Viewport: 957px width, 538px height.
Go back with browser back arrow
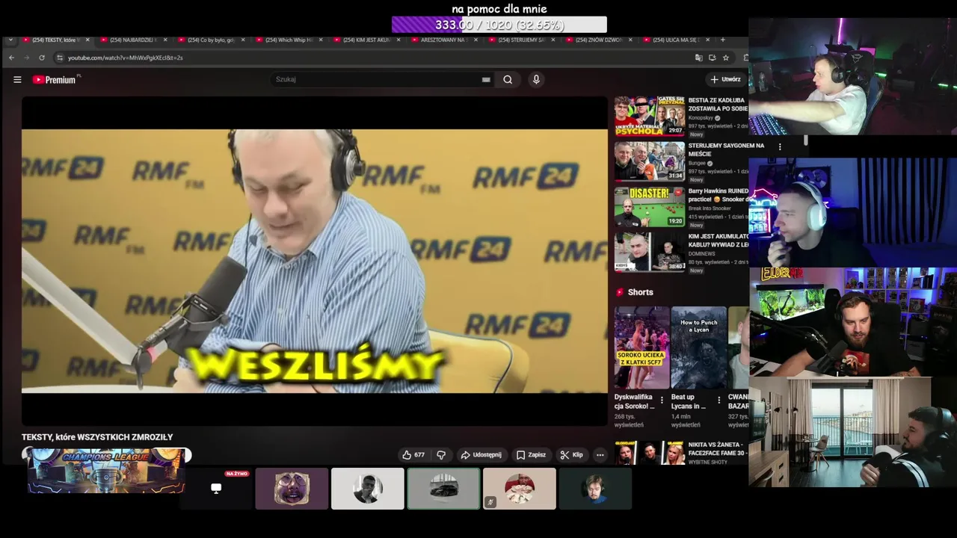11,58
